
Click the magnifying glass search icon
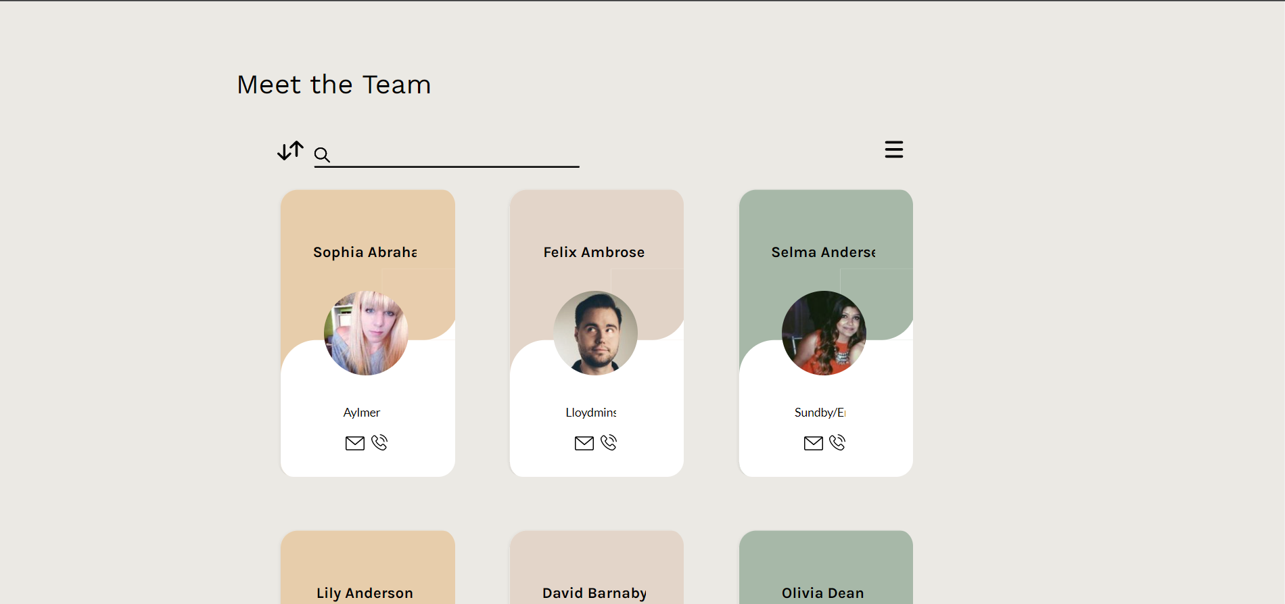(322, 155)
